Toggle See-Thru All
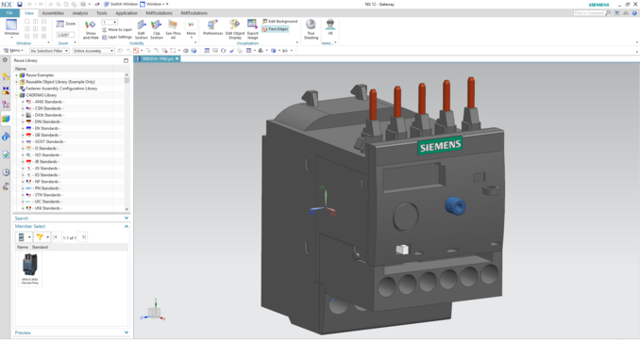The image size is (640, 340). 173,30
